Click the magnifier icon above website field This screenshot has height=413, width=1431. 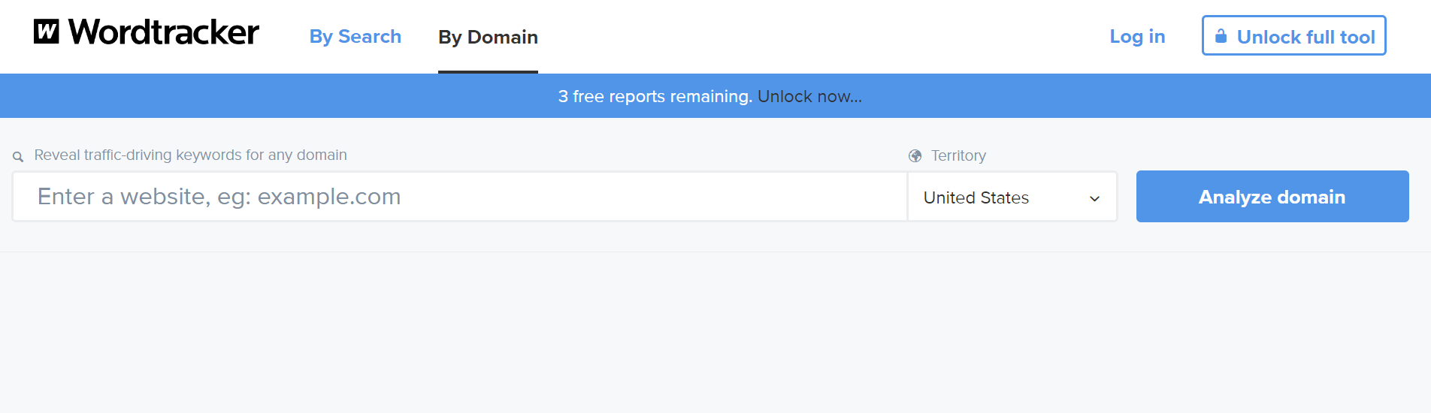coord(18,156)
